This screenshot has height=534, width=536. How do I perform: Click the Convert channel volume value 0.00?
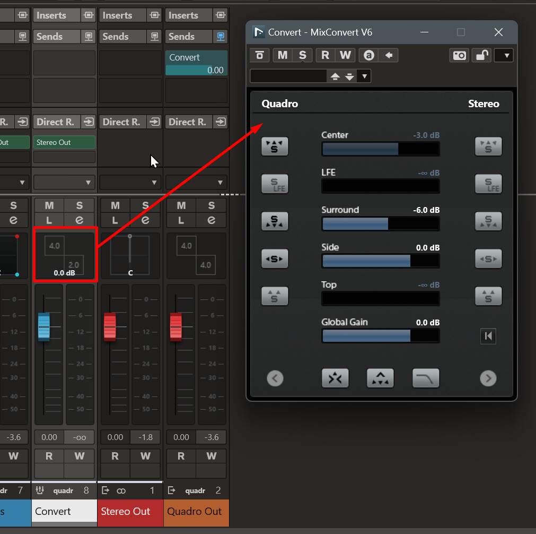[x=49, y=437]
